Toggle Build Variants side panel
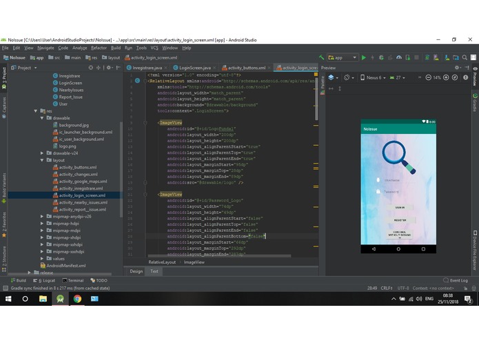 pyautogui.click(x=4, y=188)
